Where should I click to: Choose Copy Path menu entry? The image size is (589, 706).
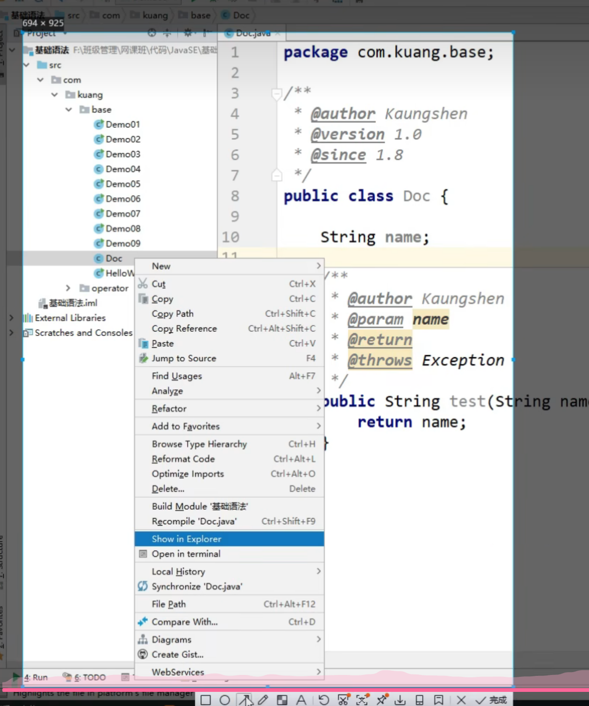tap(230, 313)
